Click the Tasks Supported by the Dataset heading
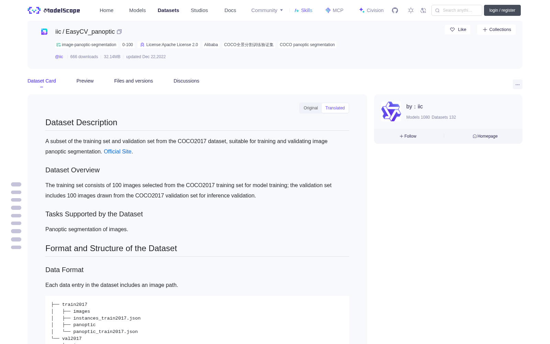The image size is (550, 344). 94,214
